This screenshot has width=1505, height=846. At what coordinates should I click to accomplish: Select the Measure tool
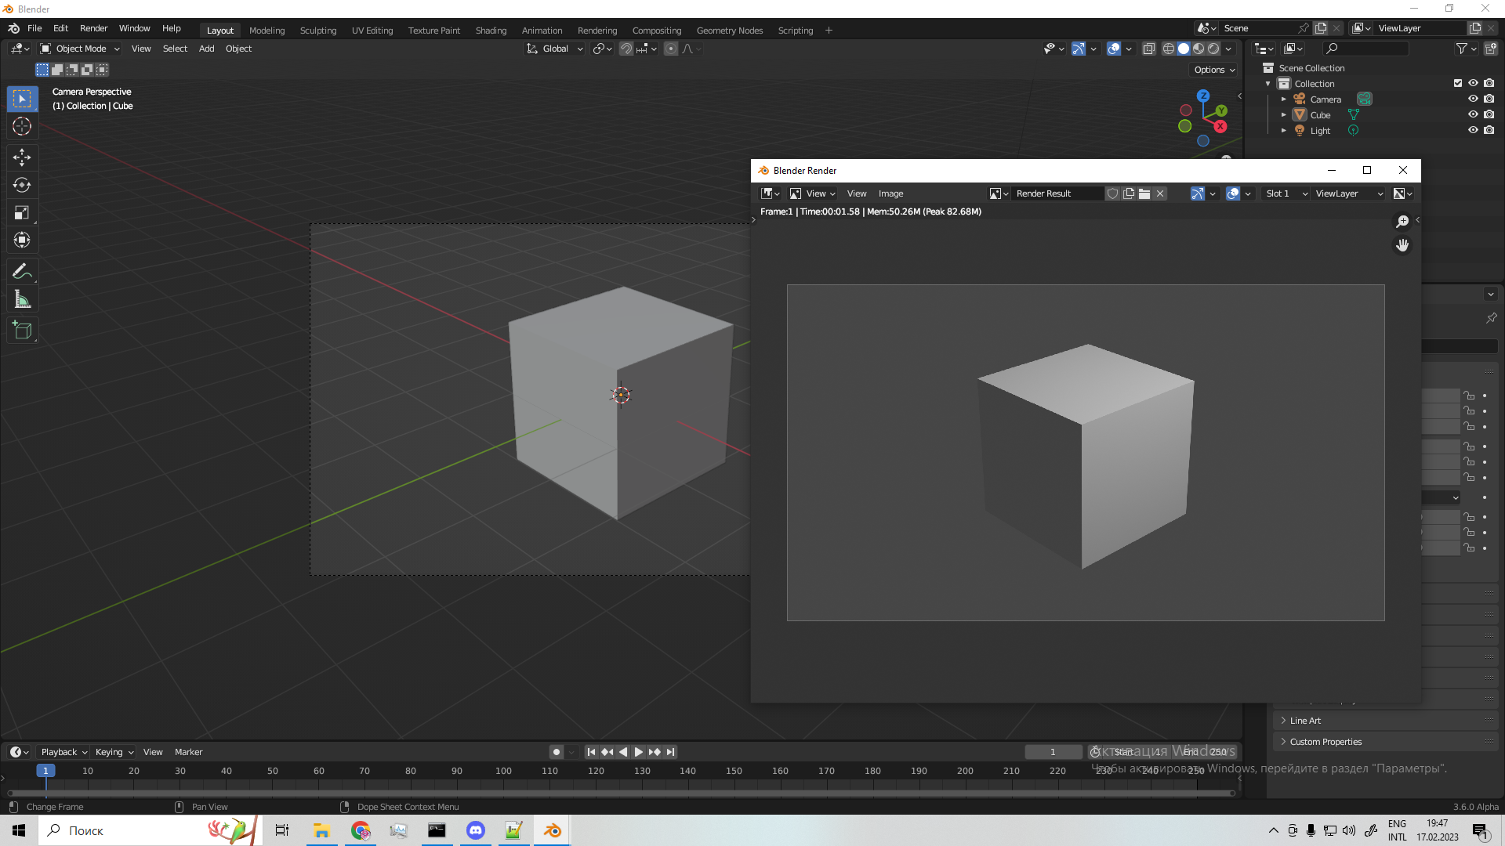pos(22,299)
